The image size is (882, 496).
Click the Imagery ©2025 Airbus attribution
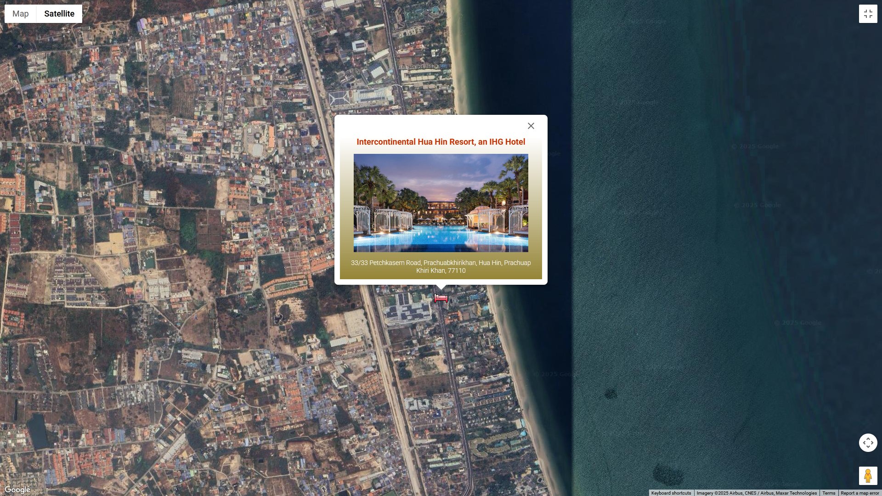point(756,493)
